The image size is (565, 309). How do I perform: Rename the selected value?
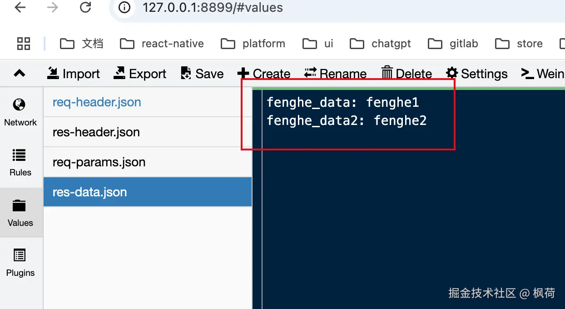click(x=310, y=73)
